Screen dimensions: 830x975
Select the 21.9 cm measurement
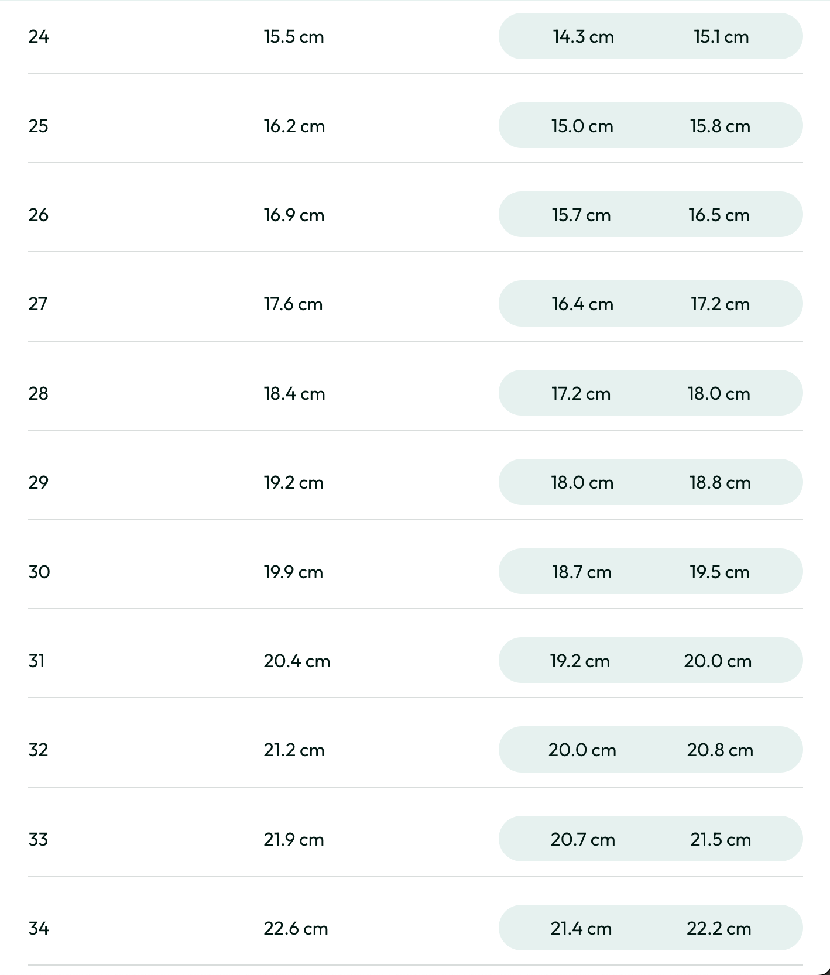pyautogui.click(x=293, y=840)
